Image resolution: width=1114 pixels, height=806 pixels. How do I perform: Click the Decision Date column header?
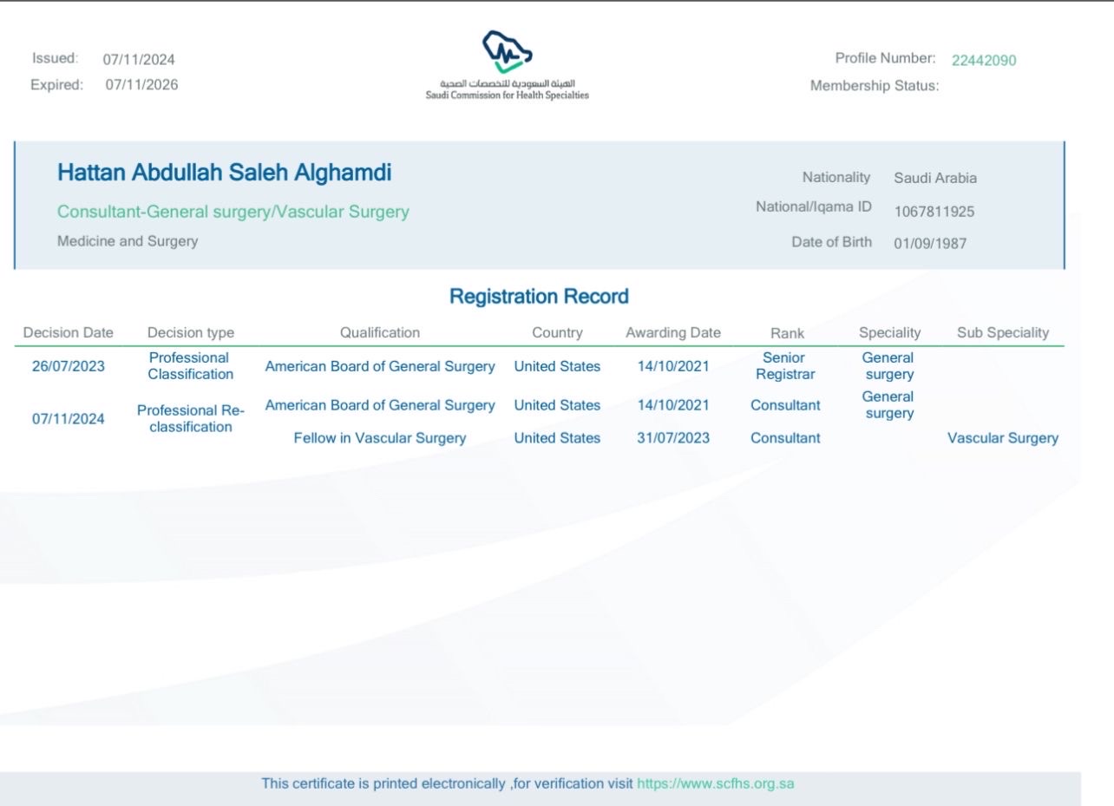tap(68, 332)
